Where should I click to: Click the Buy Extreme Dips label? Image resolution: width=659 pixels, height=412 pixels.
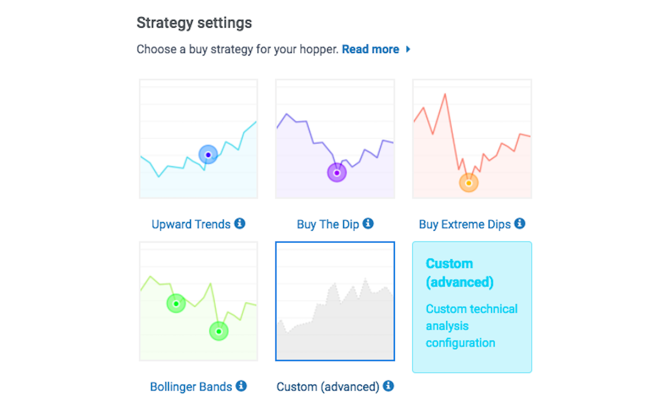coord(465,224)
